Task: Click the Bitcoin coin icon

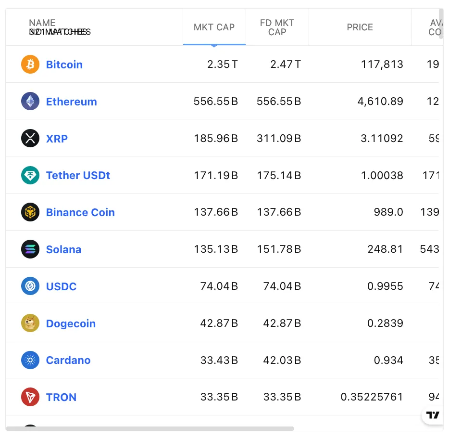Action: (30, 64)
